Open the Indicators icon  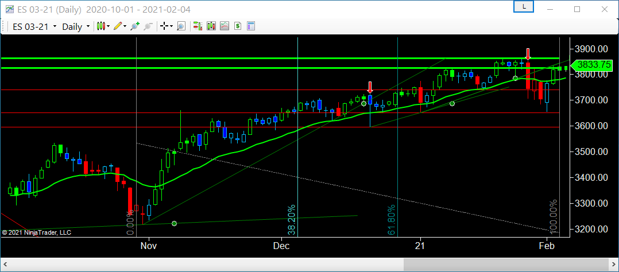(224, 26)
